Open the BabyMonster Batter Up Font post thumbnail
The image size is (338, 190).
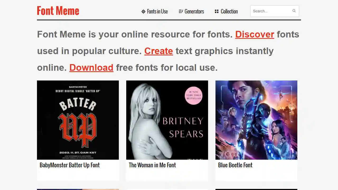coord(78,120)
